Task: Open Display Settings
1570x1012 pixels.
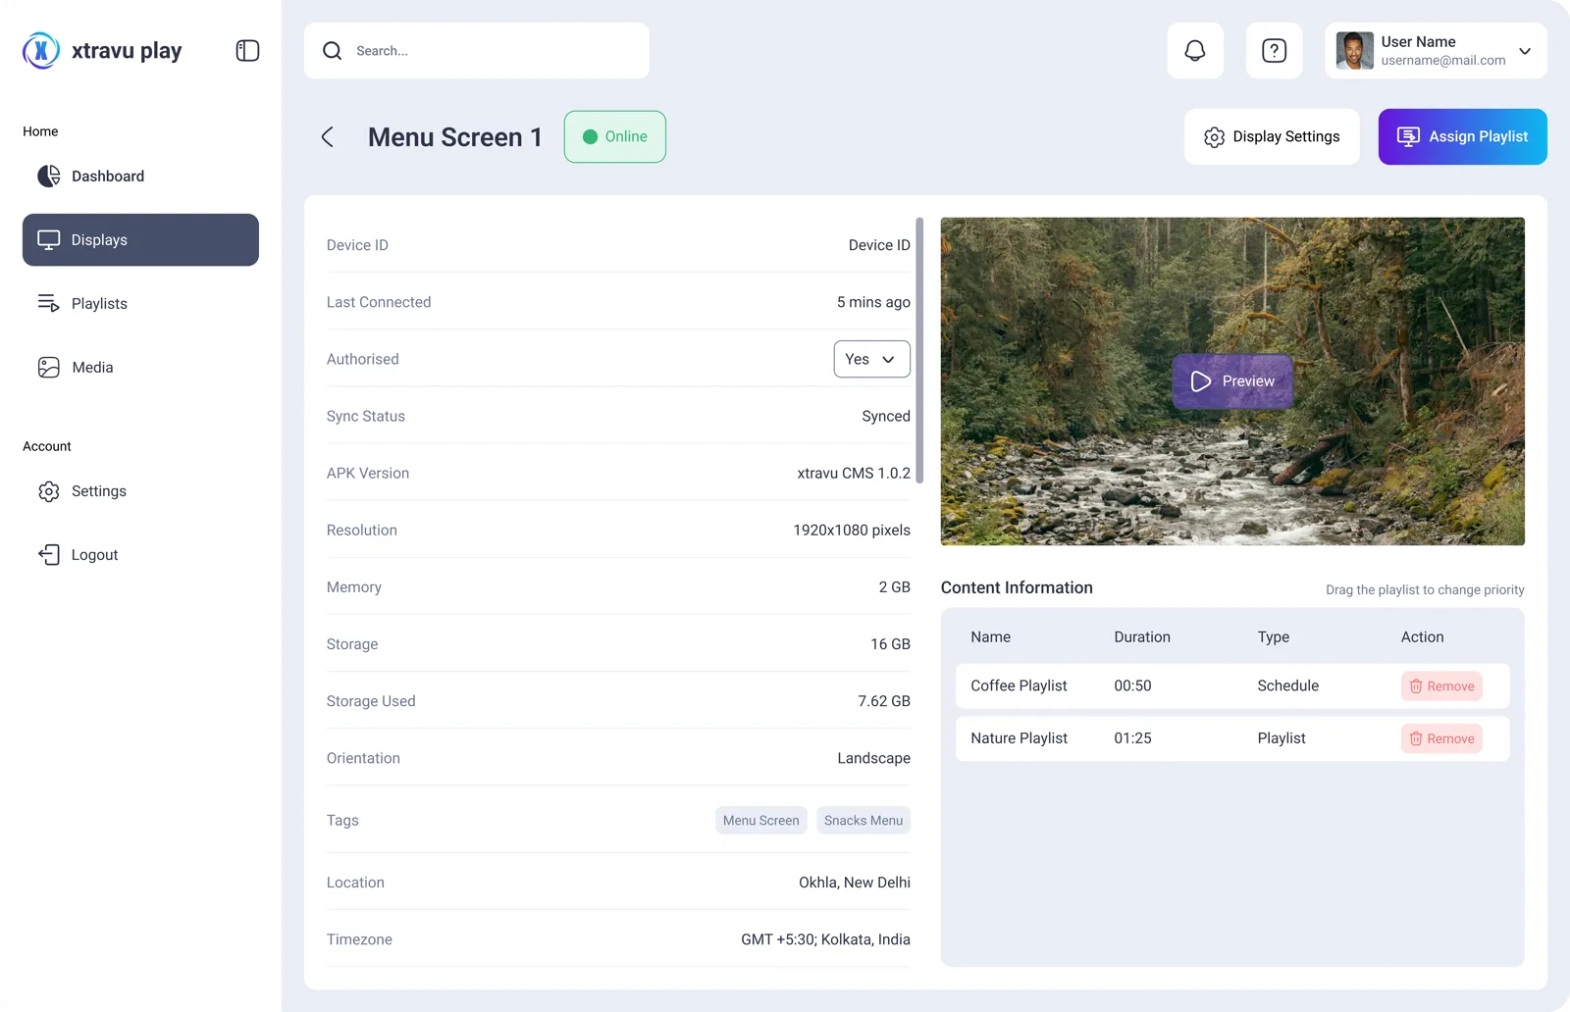Action: click(x=1271, y=136)
